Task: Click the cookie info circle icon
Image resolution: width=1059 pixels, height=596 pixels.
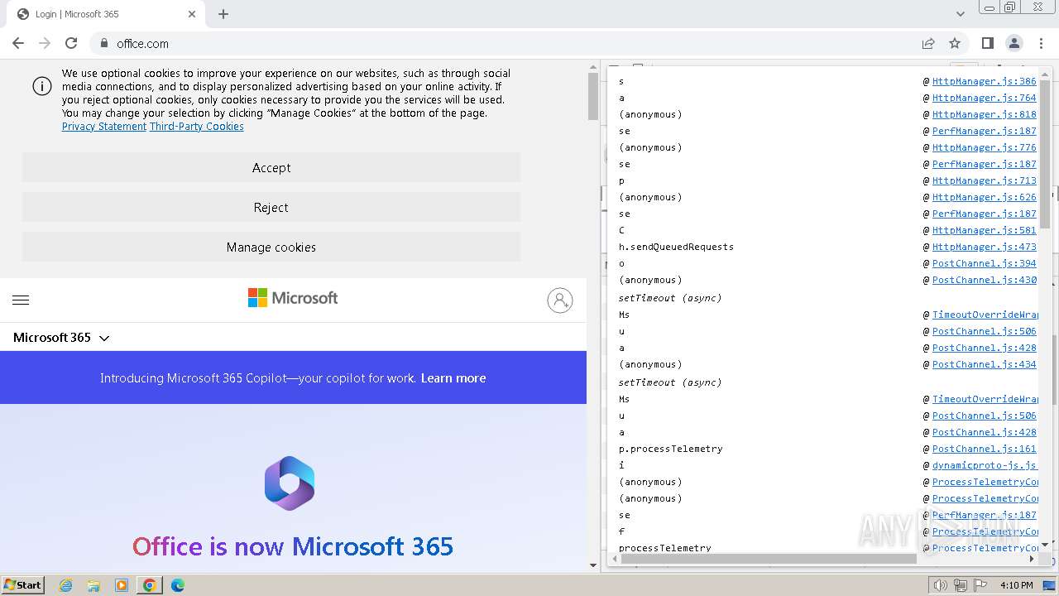Action: (x=42, y=86)
